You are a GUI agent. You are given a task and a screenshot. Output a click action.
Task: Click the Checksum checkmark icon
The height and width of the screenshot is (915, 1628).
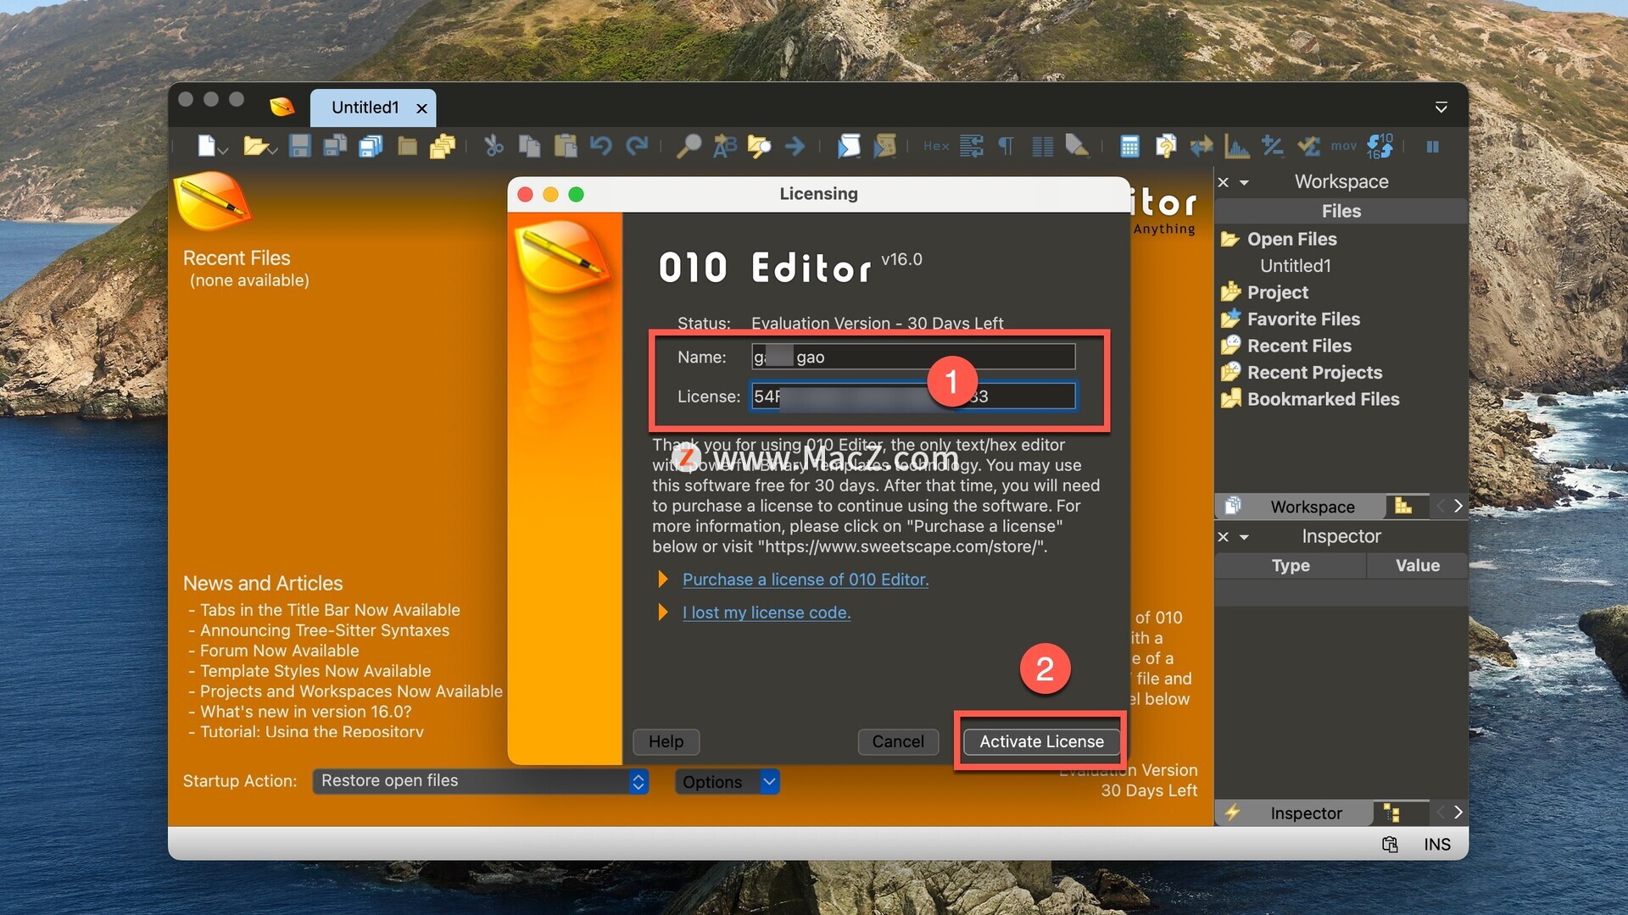click(1307, 146)
